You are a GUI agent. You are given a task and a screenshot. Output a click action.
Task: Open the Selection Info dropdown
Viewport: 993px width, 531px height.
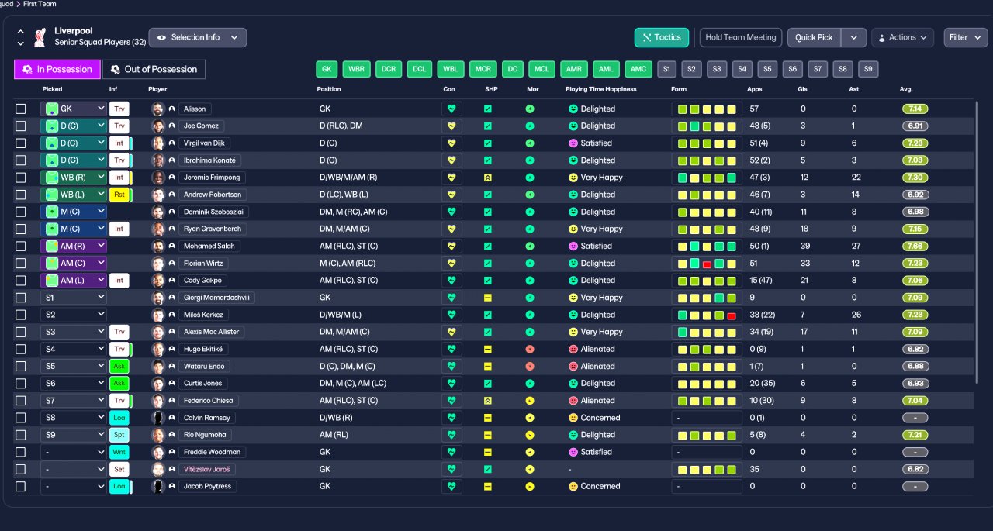(x=198, y=37)
